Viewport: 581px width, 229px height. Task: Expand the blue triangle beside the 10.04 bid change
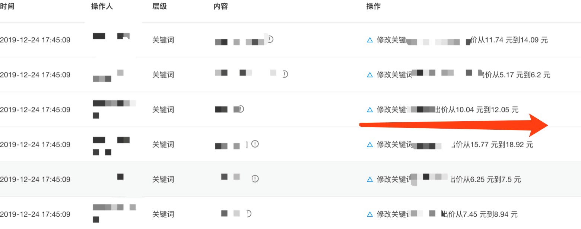(370, 110)
